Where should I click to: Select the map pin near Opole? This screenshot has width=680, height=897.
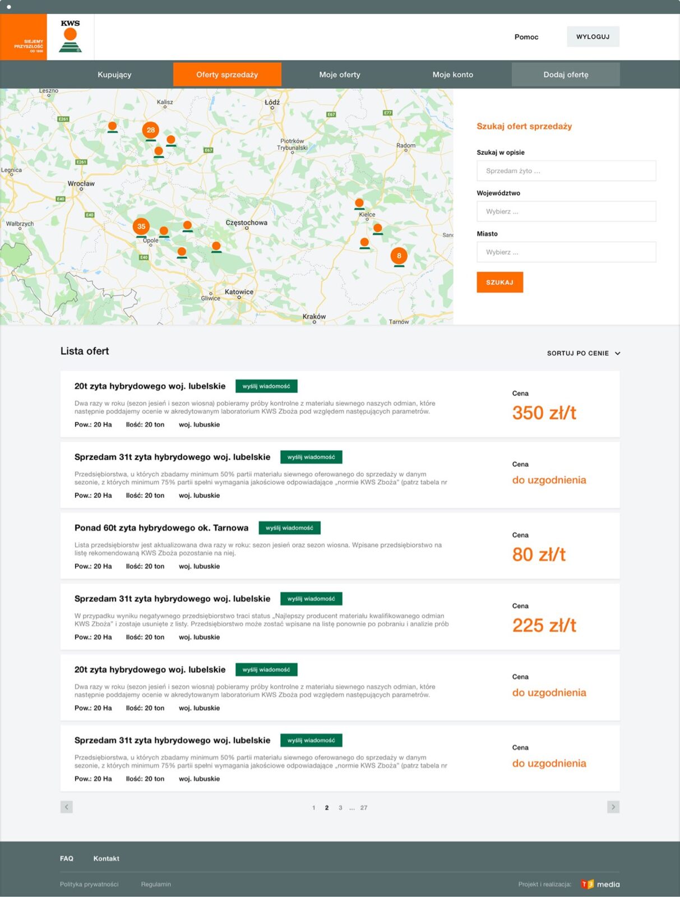tap(164, 231)
